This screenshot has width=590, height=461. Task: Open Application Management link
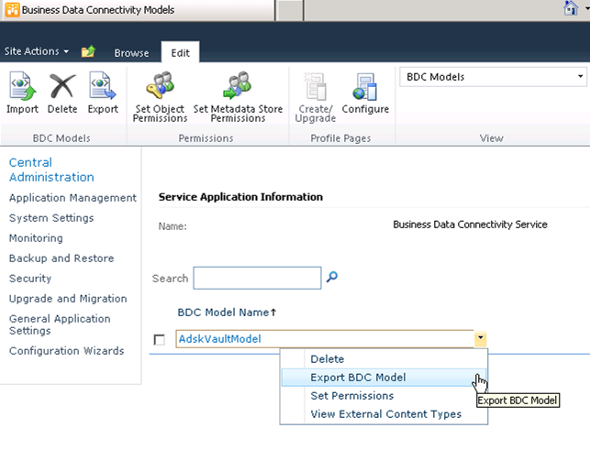click(x=72, y=198)
